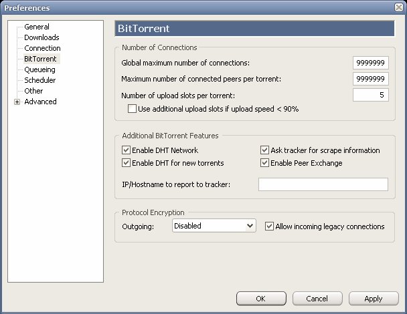
Task: Toggle Ask tracker for scrape information
Action: pyautogui.click(x=264, y=150)
